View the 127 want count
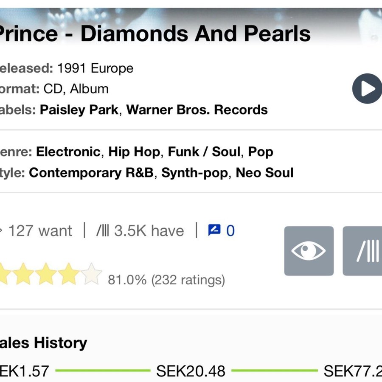Screen dimensions: 382x382 tap(40, 230)
